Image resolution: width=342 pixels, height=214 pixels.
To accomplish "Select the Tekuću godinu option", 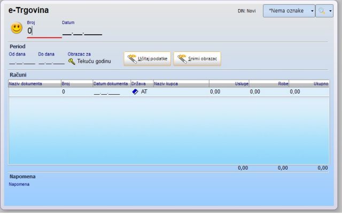I will point(94,62).
